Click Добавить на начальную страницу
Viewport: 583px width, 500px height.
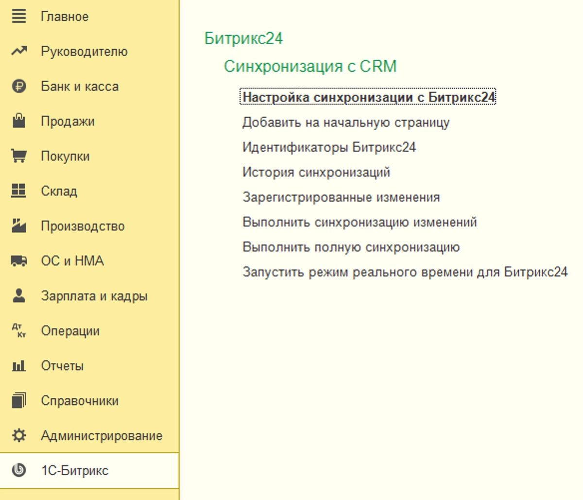tap(346, 122)
